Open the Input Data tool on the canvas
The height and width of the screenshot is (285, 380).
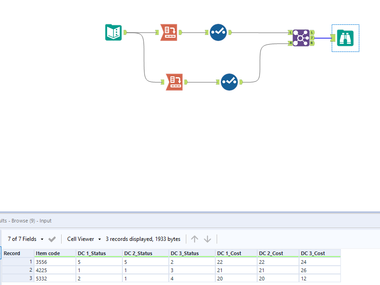113,33
